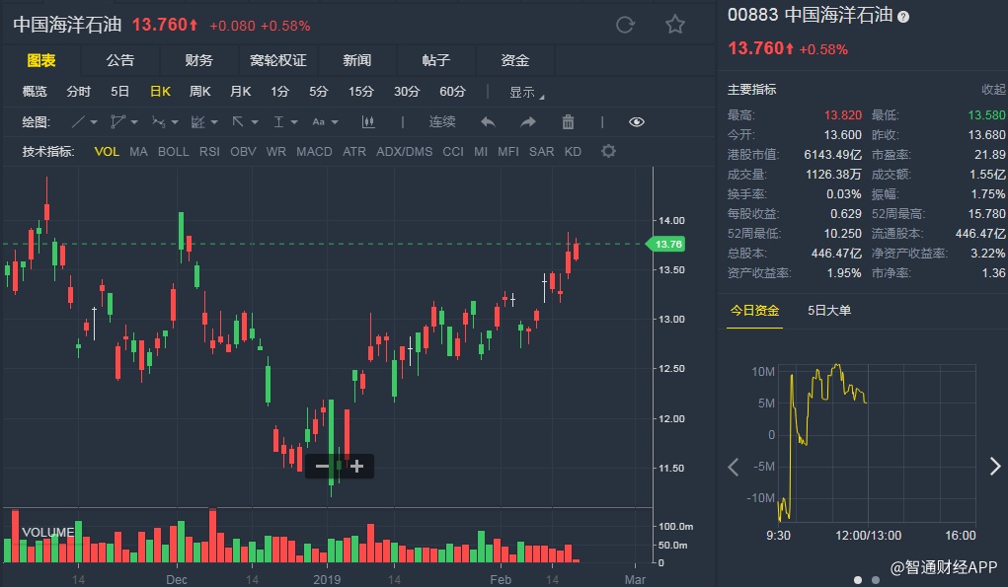
Task: Click the zoom out minus on chart
Action: pyautogui.click(x=323, y=466)
